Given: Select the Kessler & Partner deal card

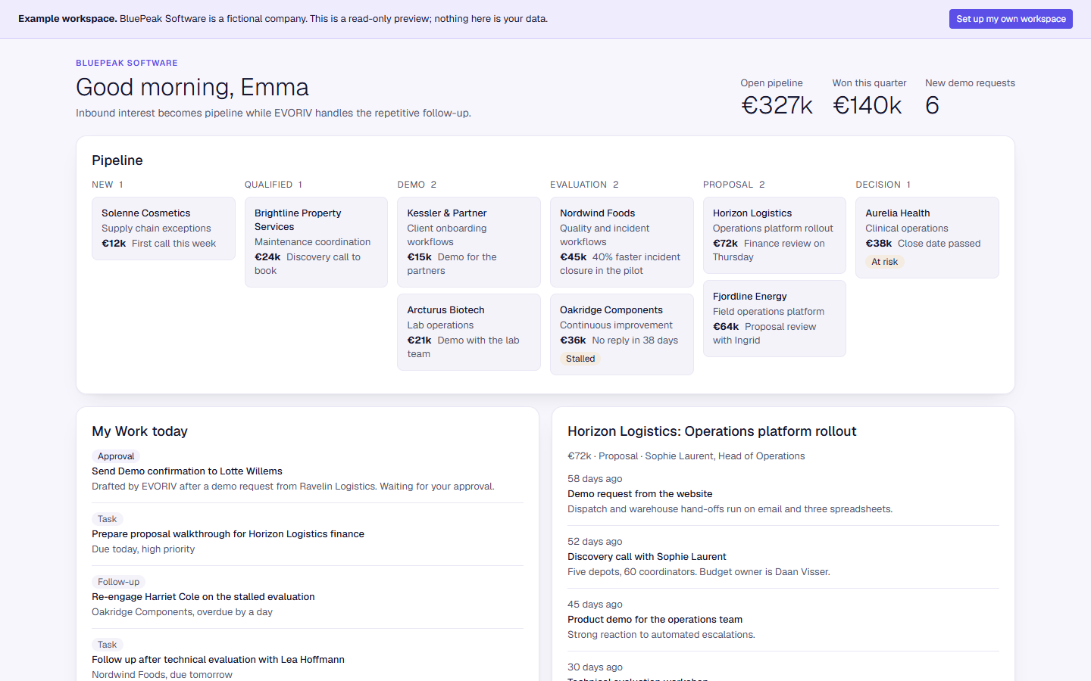Looking at the screenshot, I should pyautogui.click(x=469, y=242).
